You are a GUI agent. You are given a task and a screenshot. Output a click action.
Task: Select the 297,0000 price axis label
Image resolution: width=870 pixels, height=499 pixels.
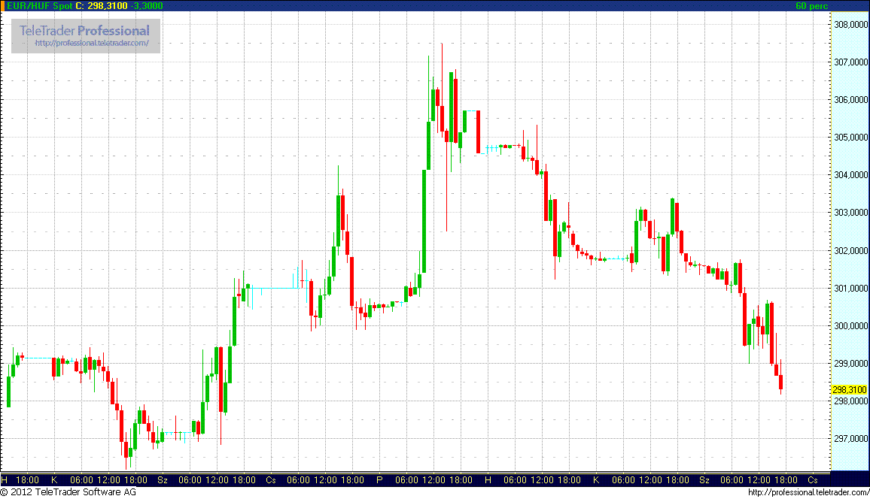pyautogui.click(x=850, y=438)
